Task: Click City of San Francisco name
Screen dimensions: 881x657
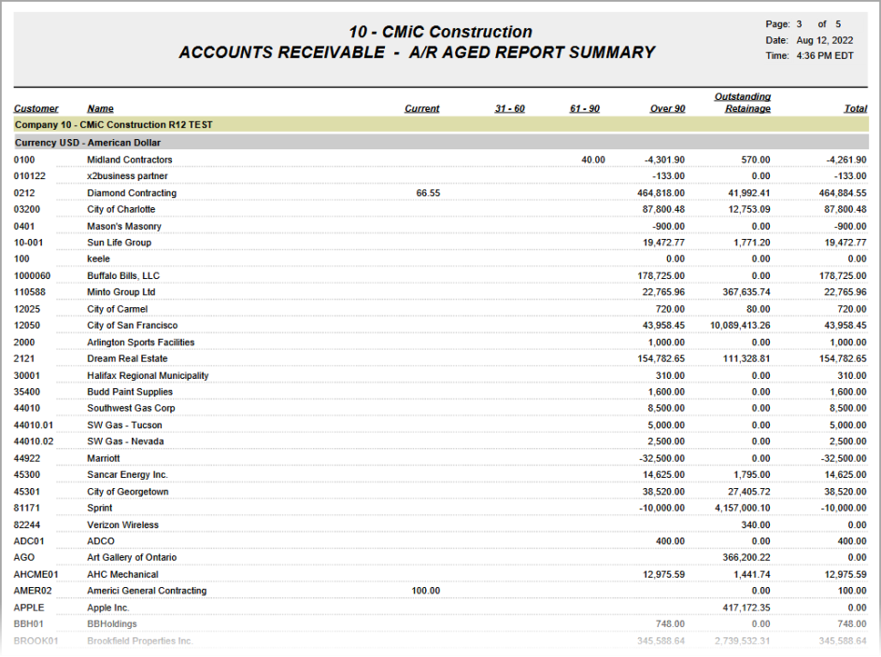Action: click(132, 326)
